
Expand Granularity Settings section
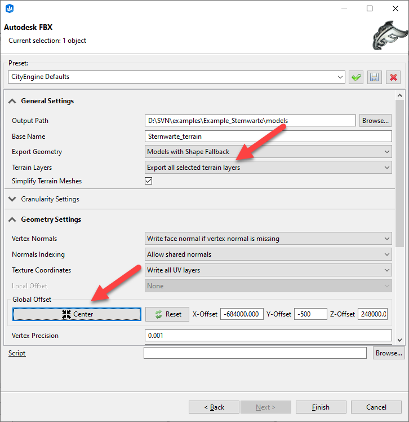tap(12, 199)
